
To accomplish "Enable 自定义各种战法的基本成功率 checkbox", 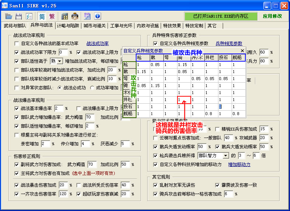I will pos(17,44).
